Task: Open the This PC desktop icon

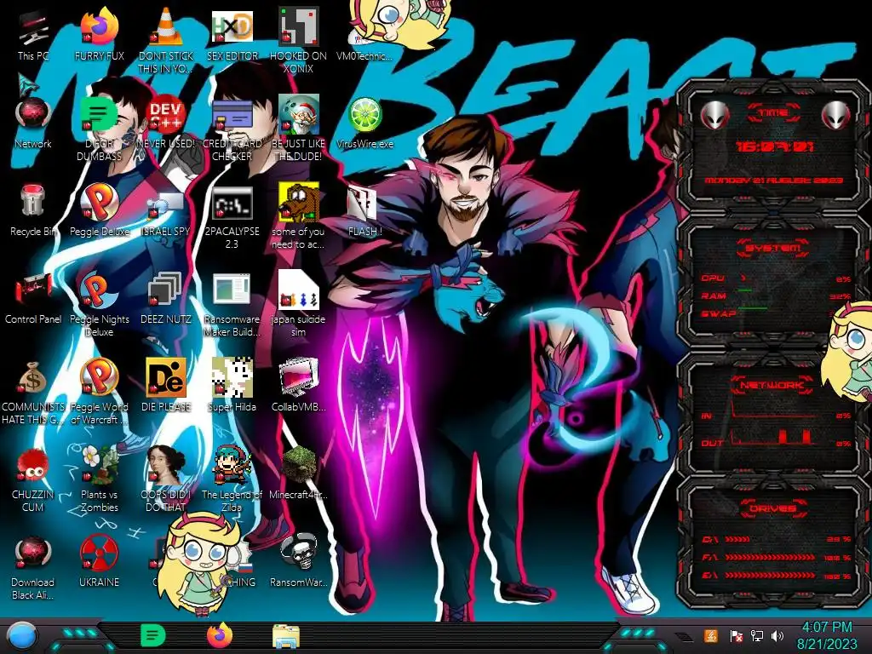Action: [33, 34]
